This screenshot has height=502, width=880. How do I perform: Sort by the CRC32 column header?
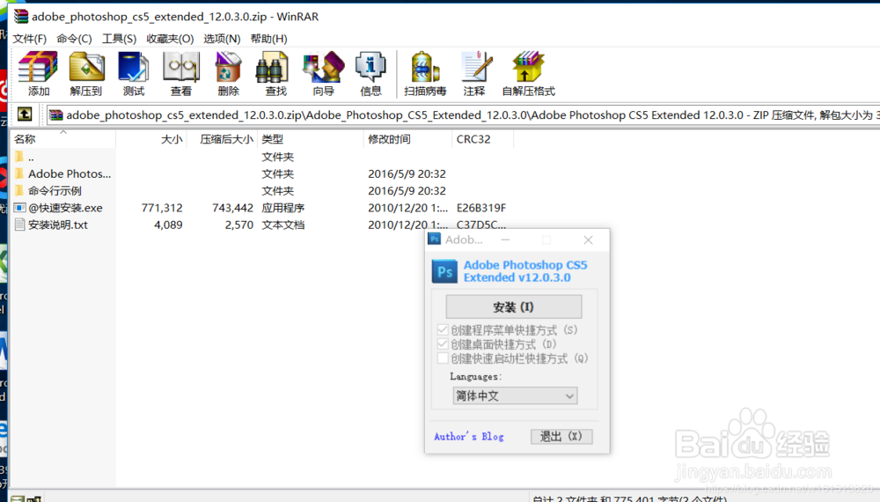(x=482, y=138)
